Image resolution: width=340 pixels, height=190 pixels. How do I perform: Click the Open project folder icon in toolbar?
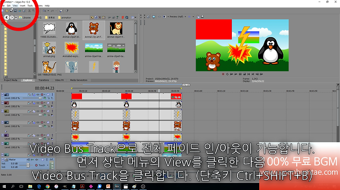click(x=7, y=10)
